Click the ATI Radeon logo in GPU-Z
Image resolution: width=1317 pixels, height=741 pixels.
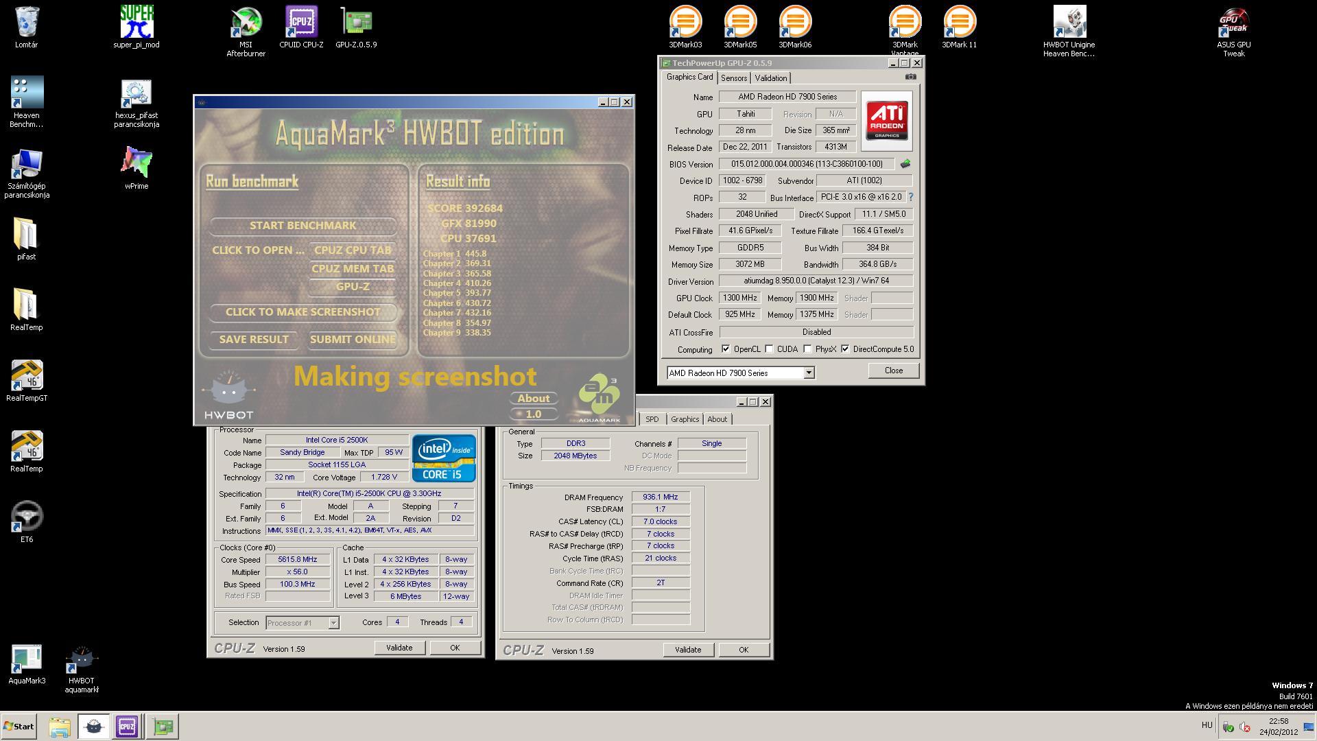pyautogui.click(x=886, y=120)
